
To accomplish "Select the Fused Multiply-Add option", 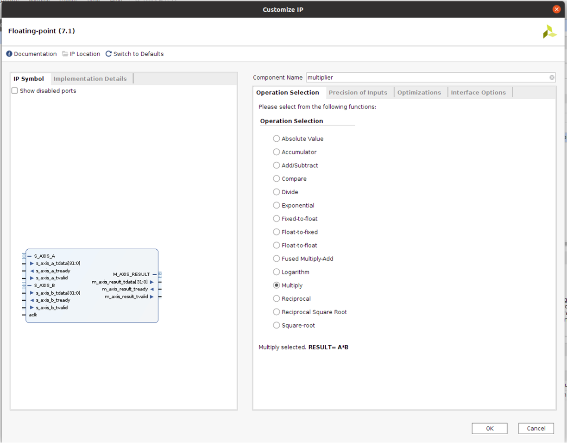I will (277, 259).
